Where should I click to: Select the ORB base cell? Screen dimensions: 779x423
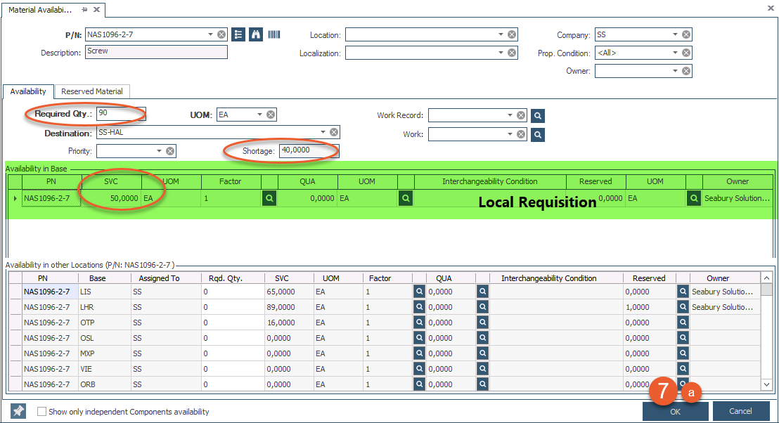click(x=104, y=384)
